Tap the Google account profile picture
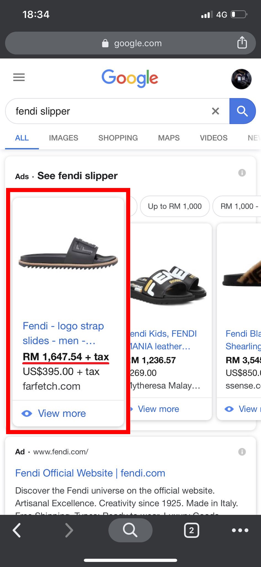Screen dimensions: 261x567 (x=241, y=79)
